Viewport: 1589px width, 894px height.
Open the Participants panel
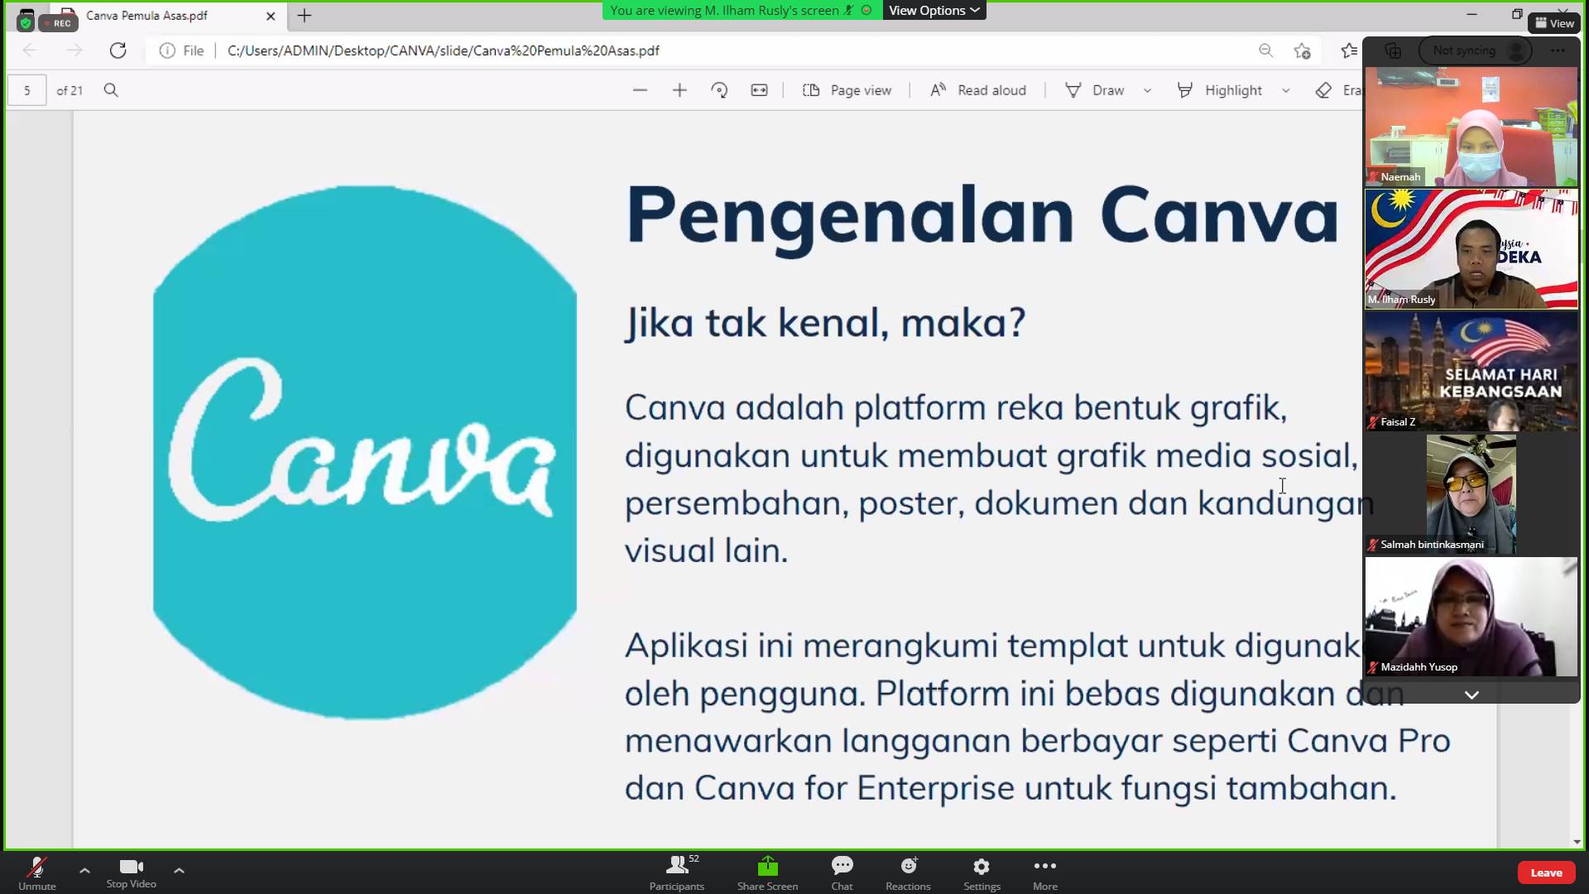tap(677, 872)
